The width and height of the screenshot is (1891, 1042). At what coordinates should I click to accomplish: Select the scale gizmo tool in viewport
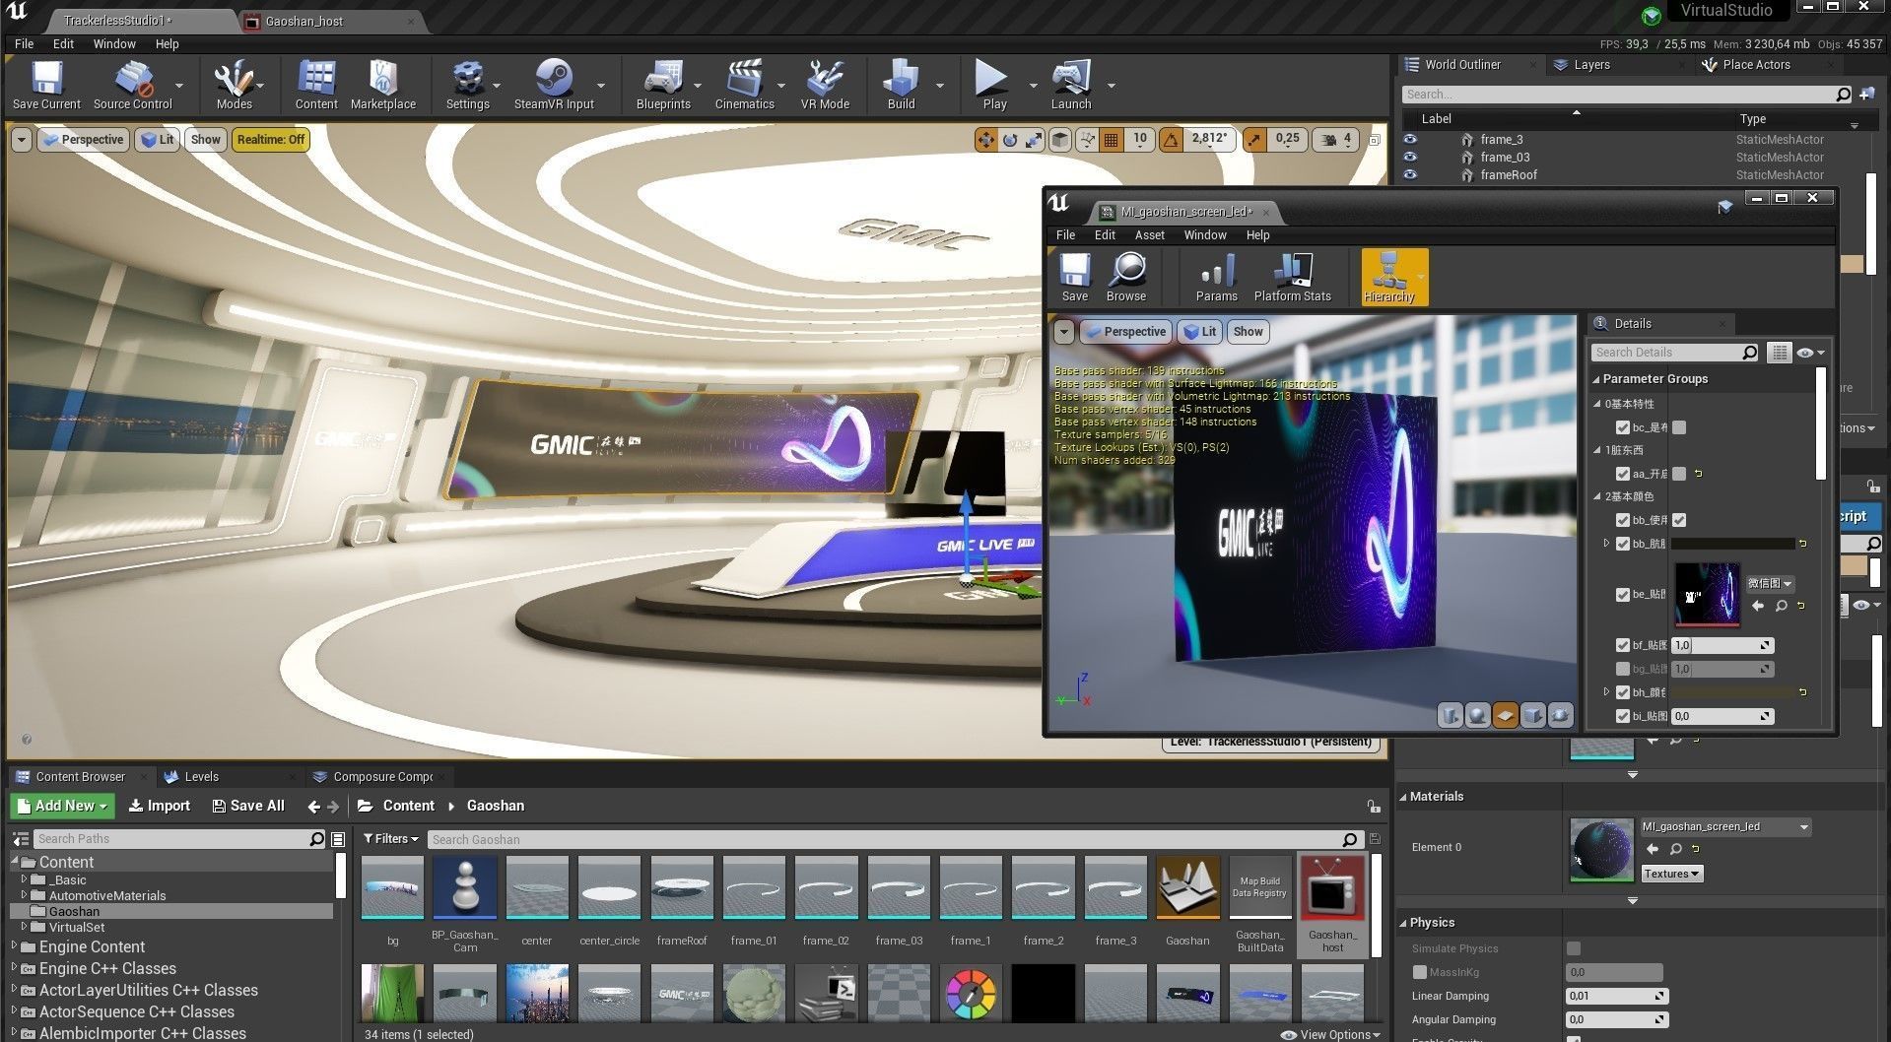(x=1034, y=140)
